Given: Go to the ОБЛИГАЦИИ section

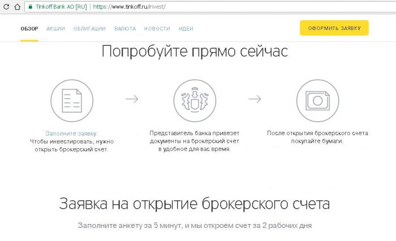Looking at the screenshot, I should (x=89, y=28).
